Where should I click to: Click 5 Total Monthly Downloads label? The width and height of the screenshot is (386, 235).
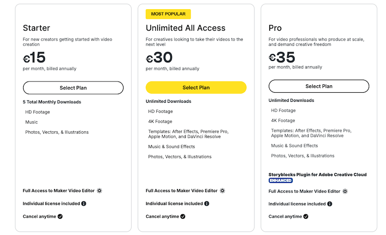[52, 102]
